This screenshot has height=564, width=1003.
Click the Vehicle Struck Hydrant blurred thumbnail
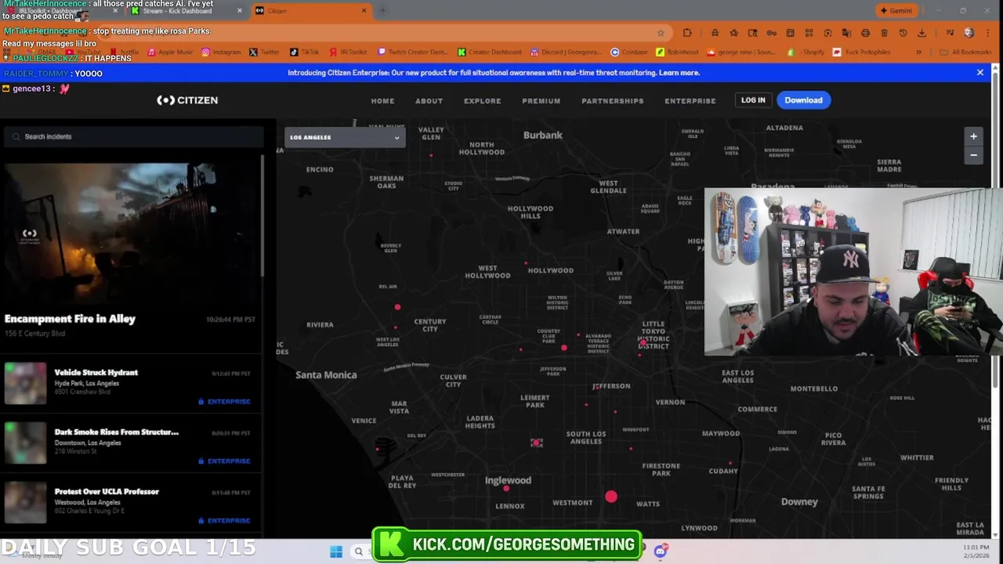(x=25, y=384)
